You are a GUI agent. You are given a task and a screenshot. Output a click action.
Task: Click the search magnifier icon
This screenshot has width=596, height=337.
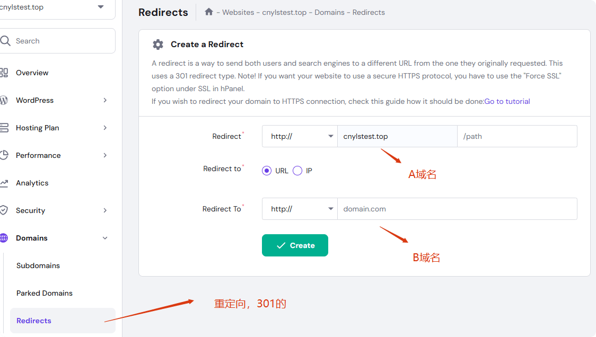[x=5, y=41]
